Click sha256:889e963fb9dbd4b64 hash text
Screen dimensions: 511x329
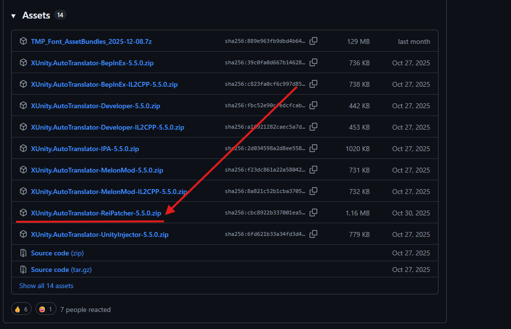265,41
